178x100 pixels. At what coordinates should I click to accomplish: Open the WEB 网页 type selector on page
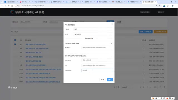click(x=74, y=32)
